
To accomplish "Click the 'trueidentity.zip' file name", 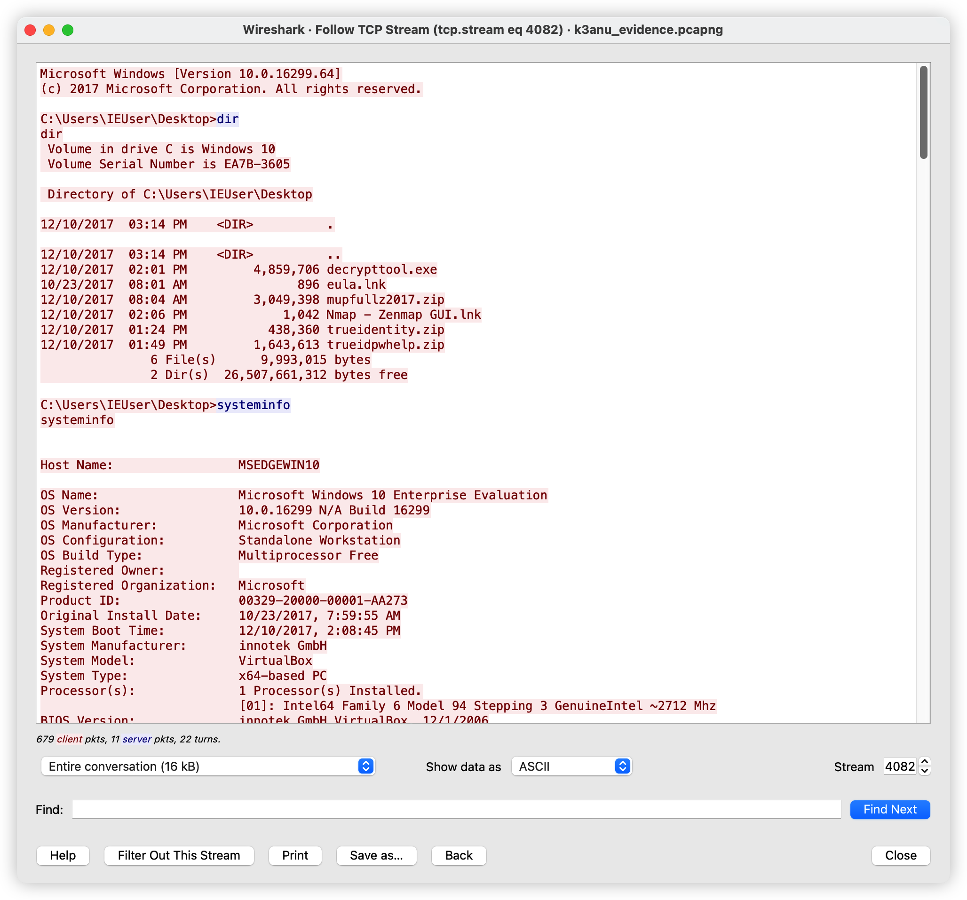I will [x=385, y=330].
